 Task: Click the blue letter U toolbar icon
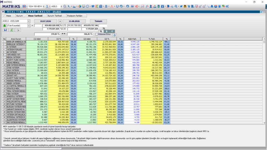pos(117,6)
